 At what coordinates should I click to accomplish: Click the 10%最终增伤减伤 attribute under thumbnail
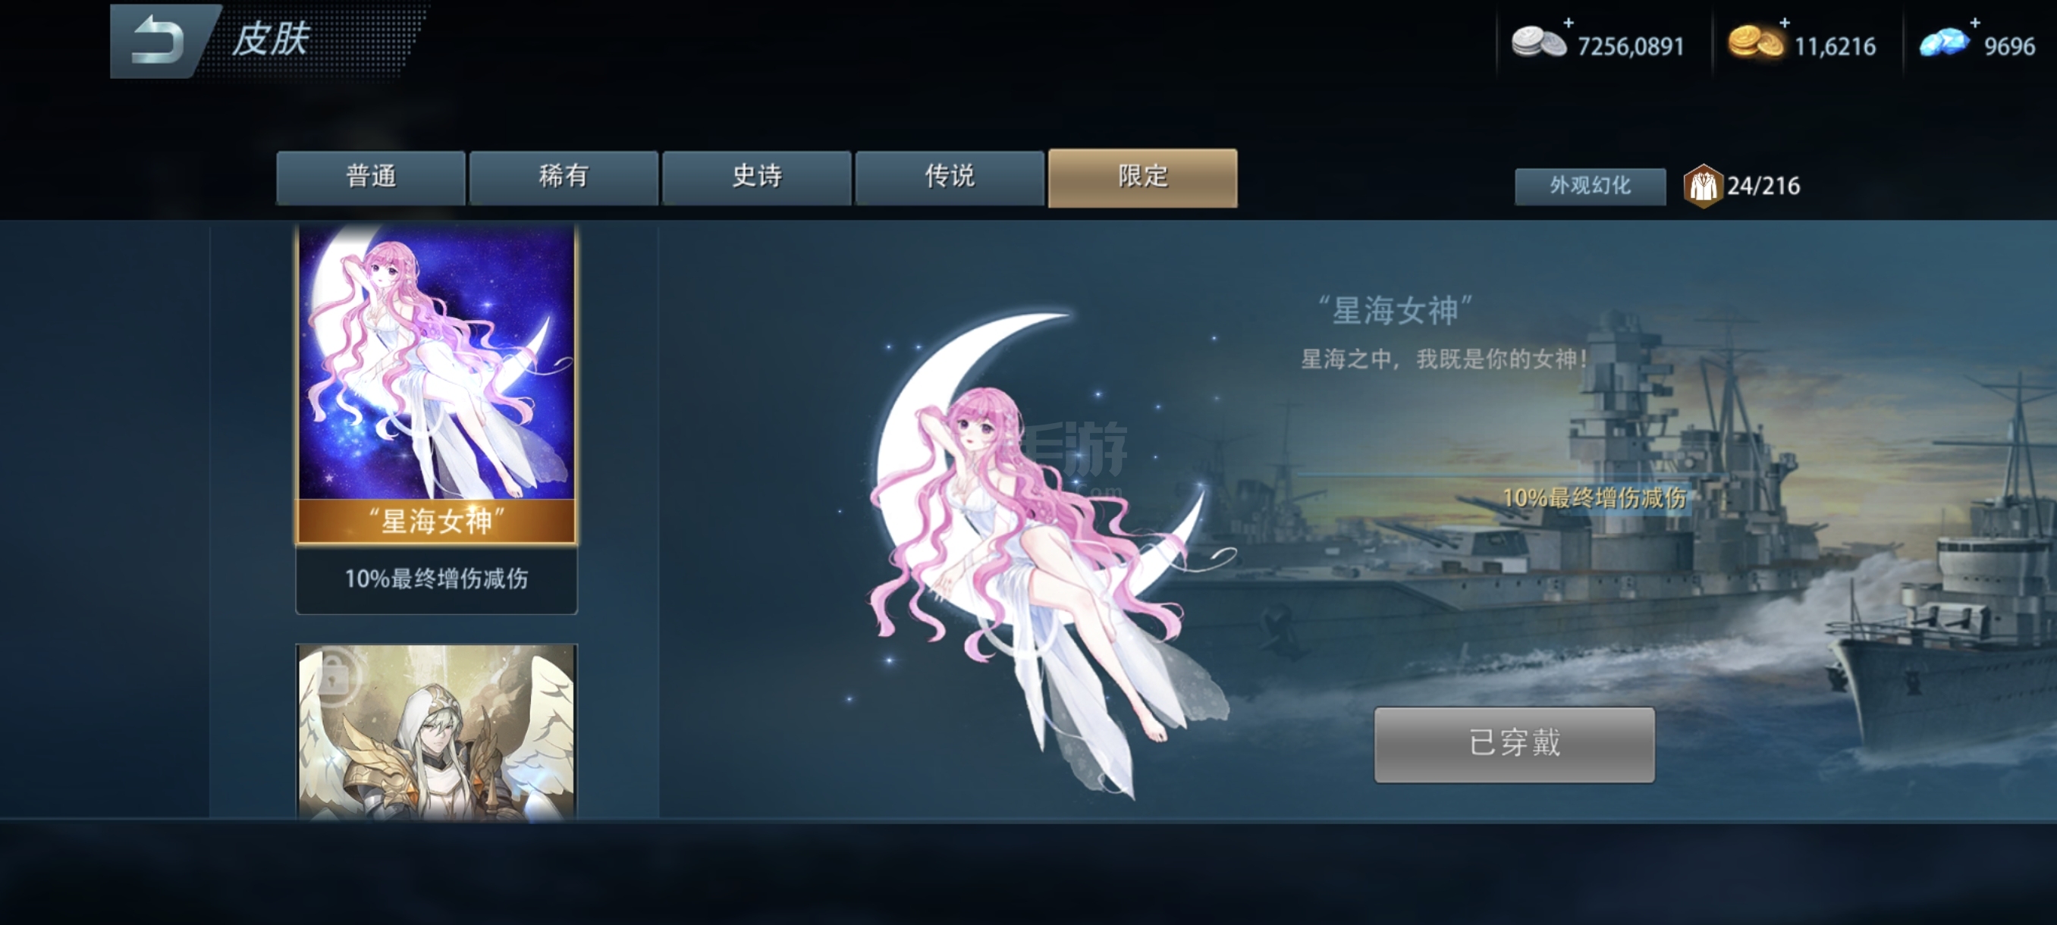pyautogui.click(x=436, y=579)
